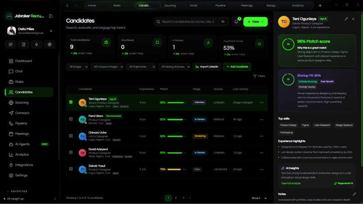363x204 pixels.
Task: Switch to the Pipeline tab
Action: pyautogui.click(x=220, y=5)
